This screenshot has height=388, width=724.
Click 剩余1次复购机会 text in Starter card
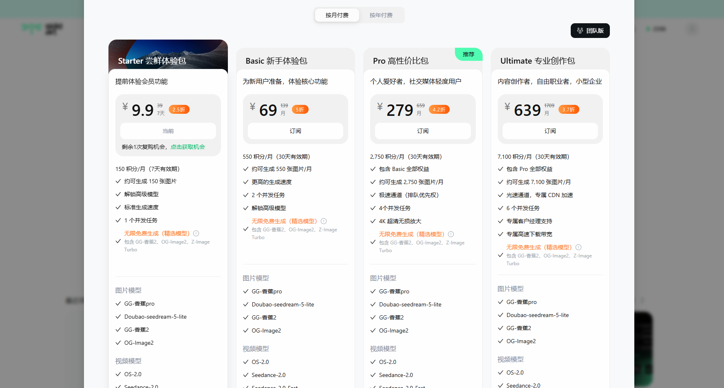[x=144, y=147]
